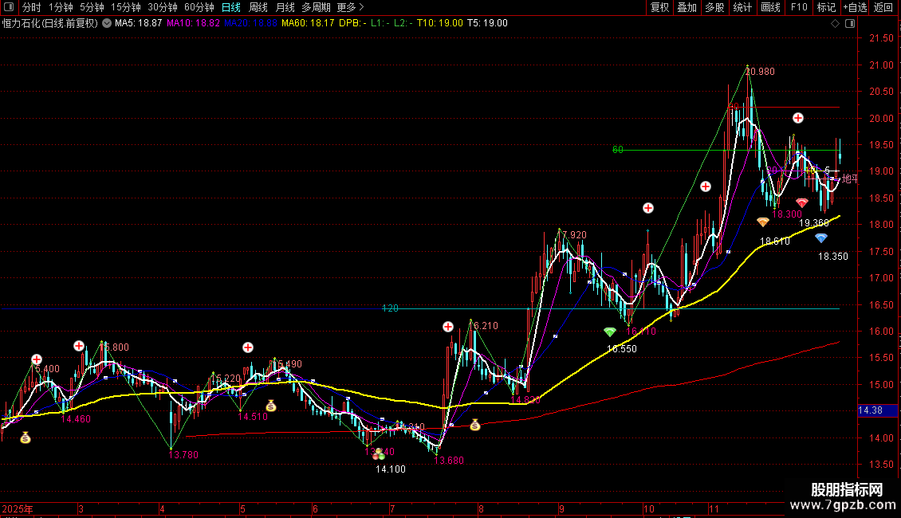Viewport: 901px width, 518px height.
Task: Click month 9 on the time axis
Action: [561, 508]
